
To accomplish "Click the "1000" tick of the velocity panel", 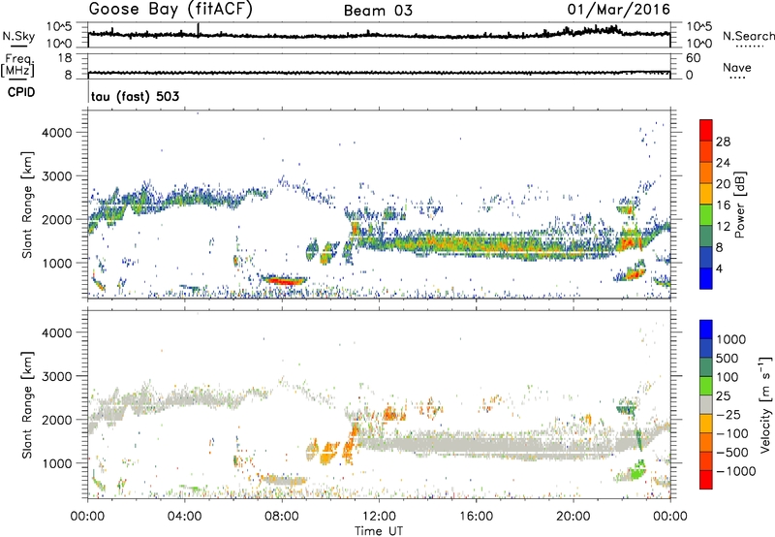I will (x=56, y=463).
